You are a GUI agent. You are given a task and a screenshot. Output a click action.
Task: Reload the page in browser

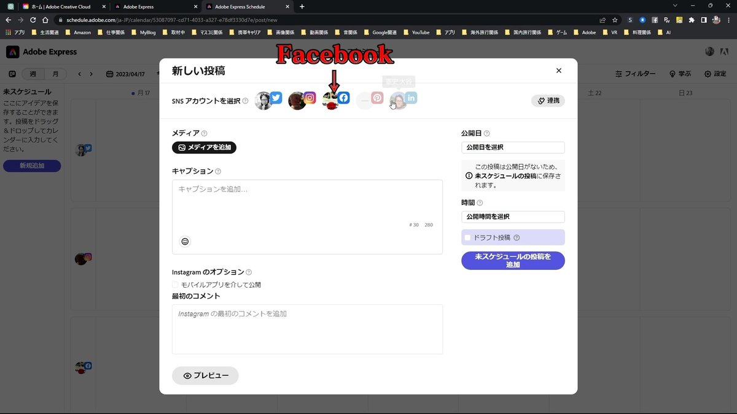coord(33,20)
